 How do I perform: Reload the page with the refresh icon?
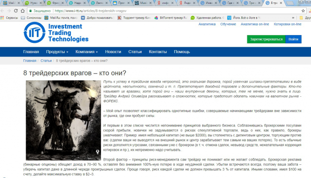coord(16,11)
